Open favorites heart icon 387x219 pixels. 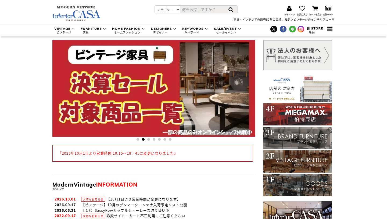click(x=302, y=10)
